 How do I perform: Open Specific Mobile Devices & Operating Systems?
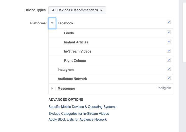pyautogui.click(x=82, y=107)
